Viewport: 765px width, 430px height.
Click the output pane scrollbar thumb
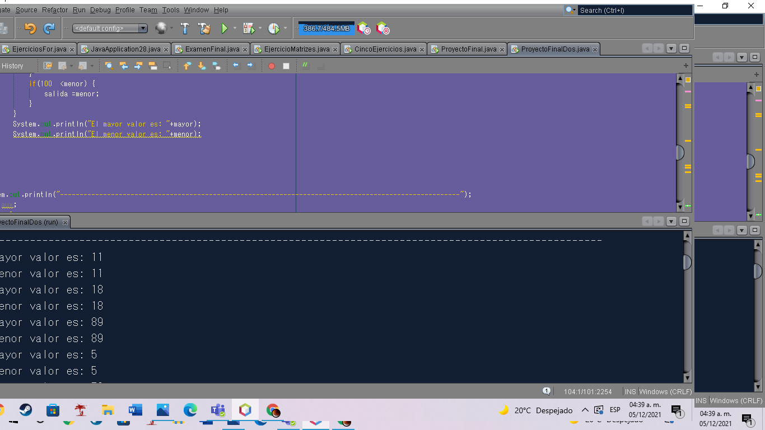687,262
